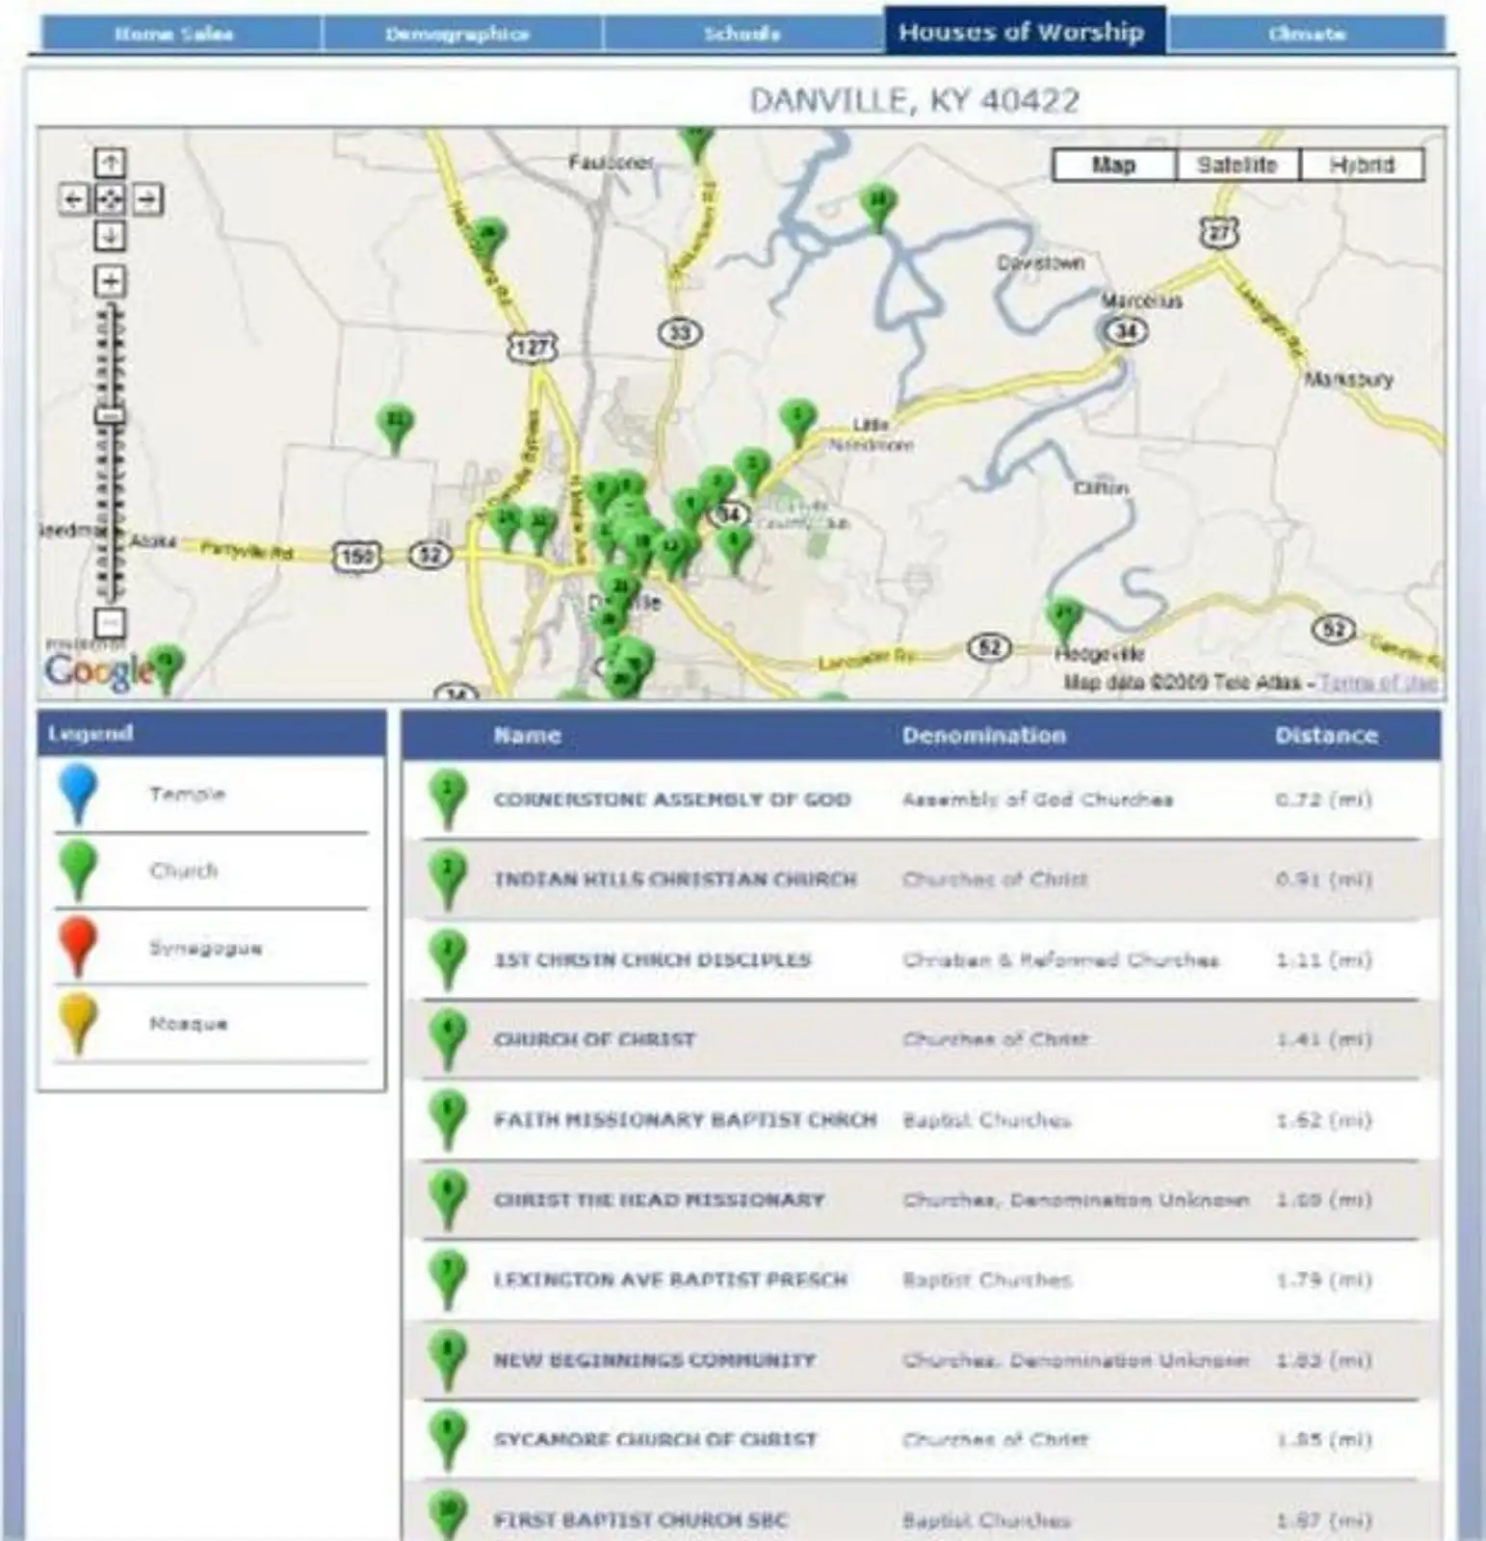Open the Terms of Use link on map

(1378, 683)
